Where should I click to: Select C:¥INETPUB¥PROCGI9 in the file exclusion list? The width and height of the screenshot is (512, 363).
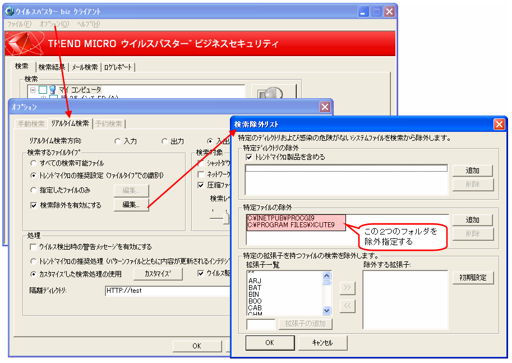click(281, 218)
